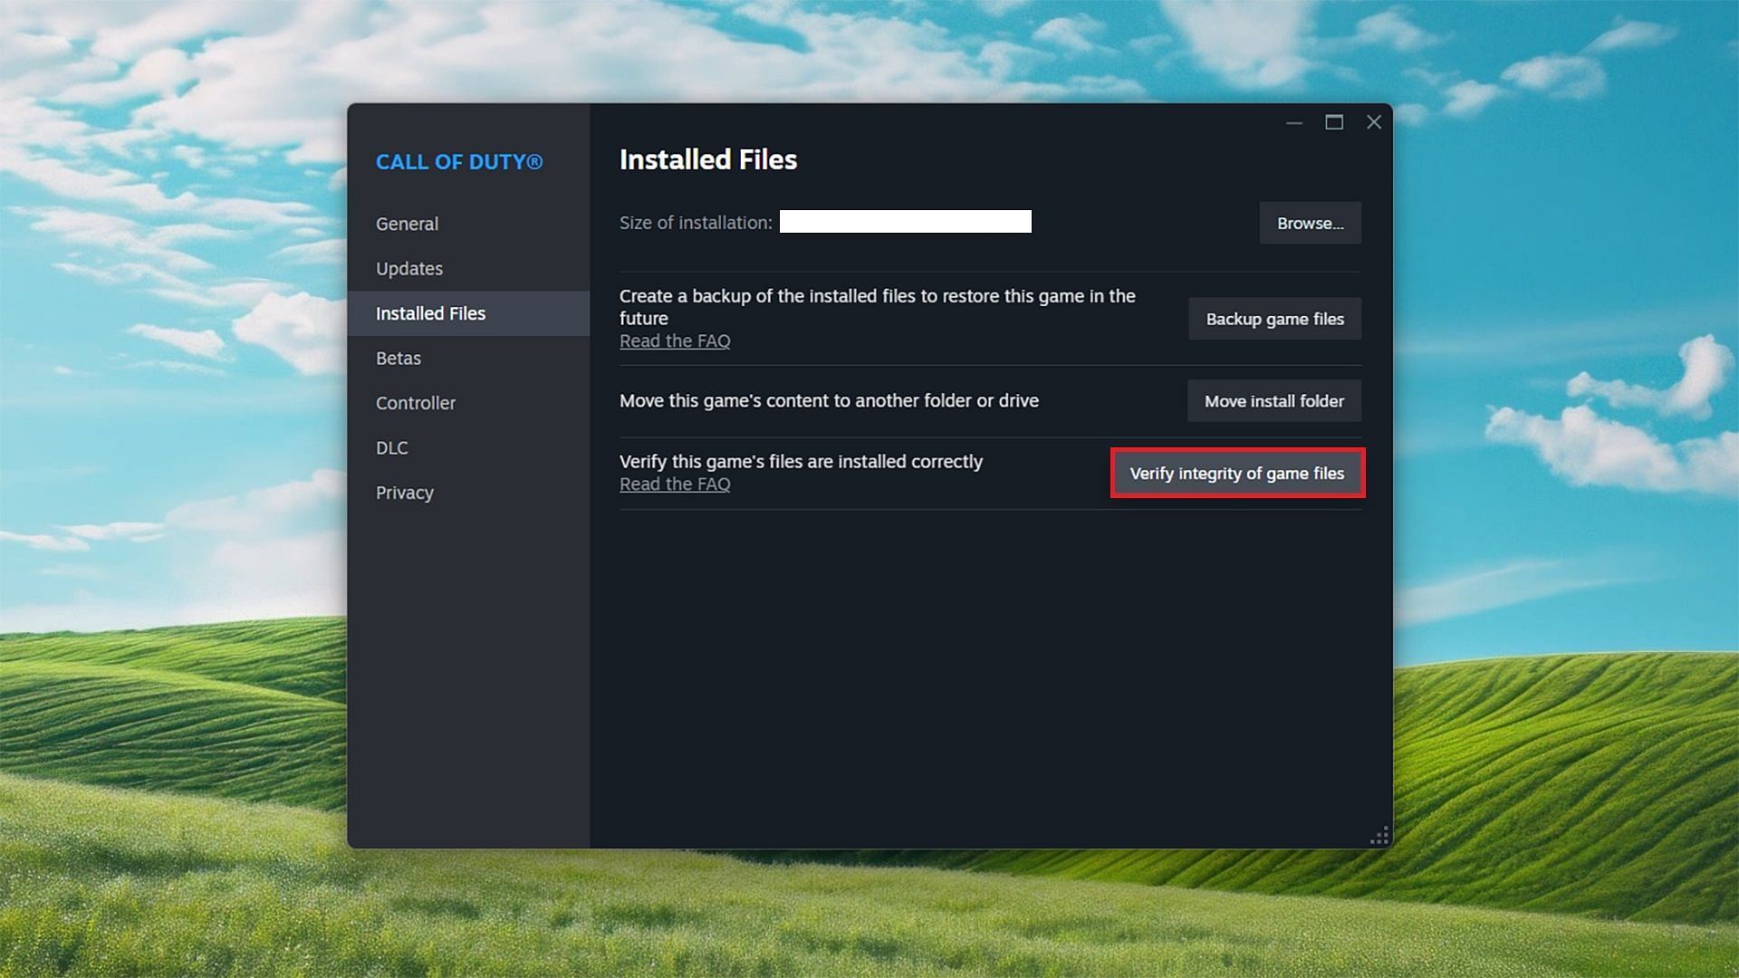Image resolution: width=1739 pixels, height=978 pixels.
Task: Minimize the Steam properties window
Action: point(1292,122)
